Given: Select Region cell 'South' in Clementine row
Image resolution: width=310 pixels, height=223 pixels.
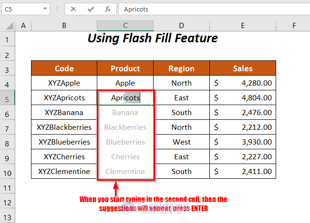Looking at the screenshot, I should coord(181,171).
